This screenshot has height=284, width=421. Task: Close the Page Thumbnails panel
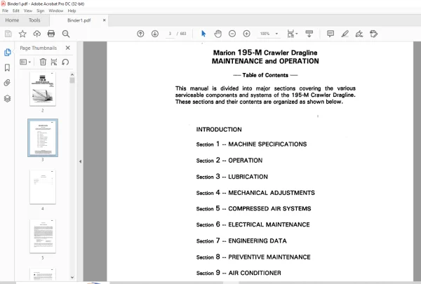(67, 48)
